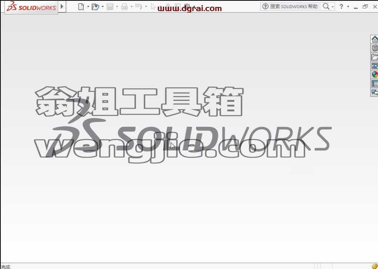Screen dimensions: 378x269
Task: Open the View Palette task pane tab
Action: click(374, 66)
